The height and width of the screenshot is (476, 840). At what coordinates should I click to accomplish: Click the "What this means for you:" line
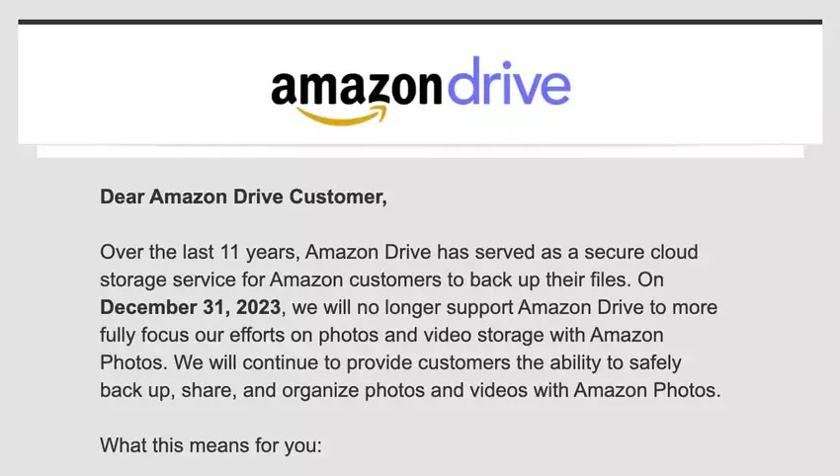pos(210,445)
